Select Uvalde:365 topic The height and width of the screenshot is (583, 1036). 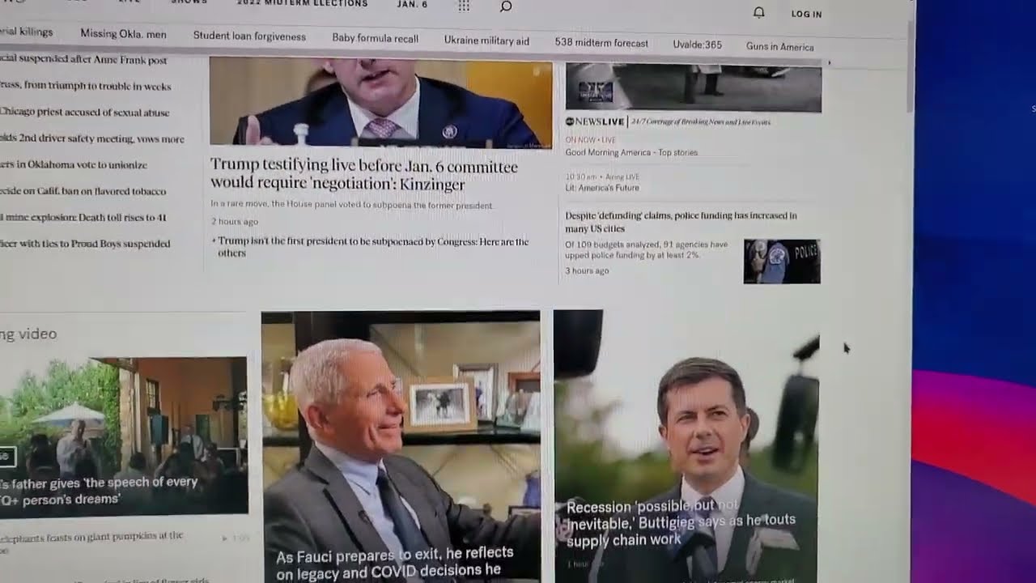point(697,45)
